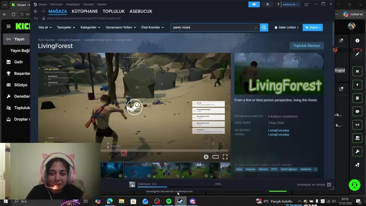Click the LivingEveryday Serisi breadcrumb
366x206 pixels.
[98, 40]
